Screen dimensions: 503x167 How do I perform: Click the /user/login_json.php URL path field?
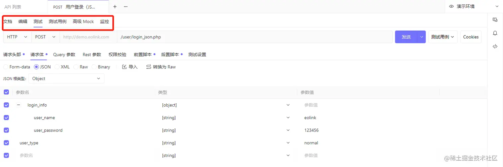pyautogui.click(x=255, y=37)
